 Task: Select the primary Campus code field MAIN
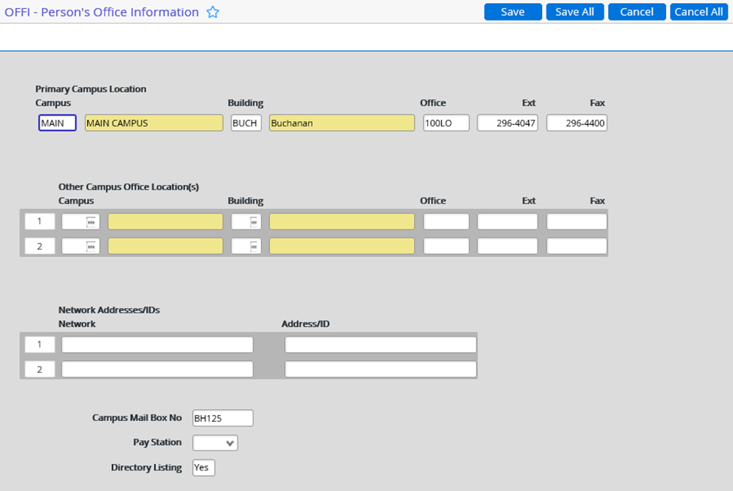57,123
